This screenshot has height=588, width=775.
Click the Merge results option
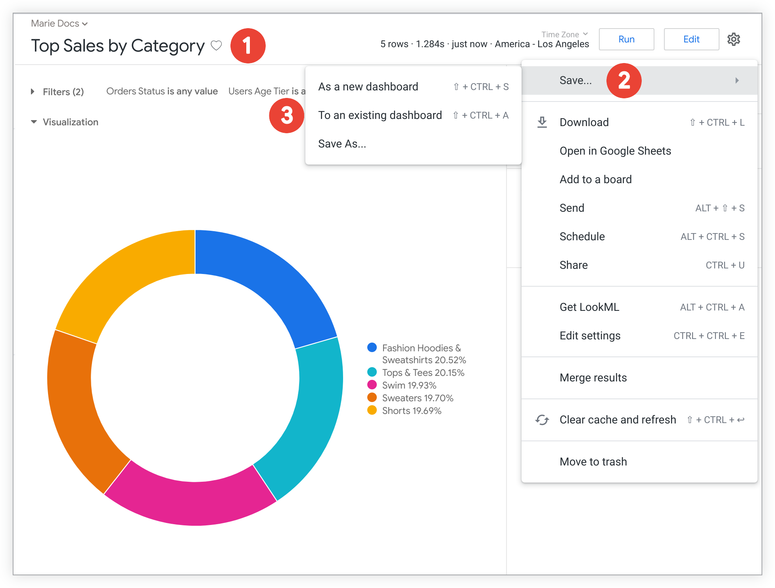pos(593,377)
